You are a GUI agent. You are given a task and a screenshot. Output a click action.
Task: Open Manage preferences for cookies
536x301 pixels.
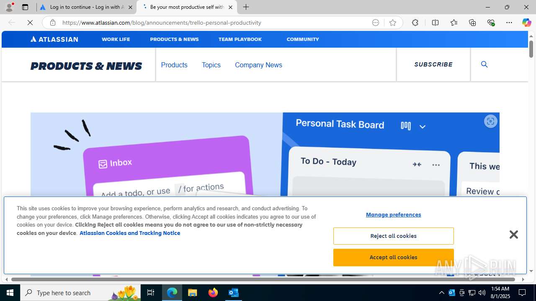(x=393, y=214)
